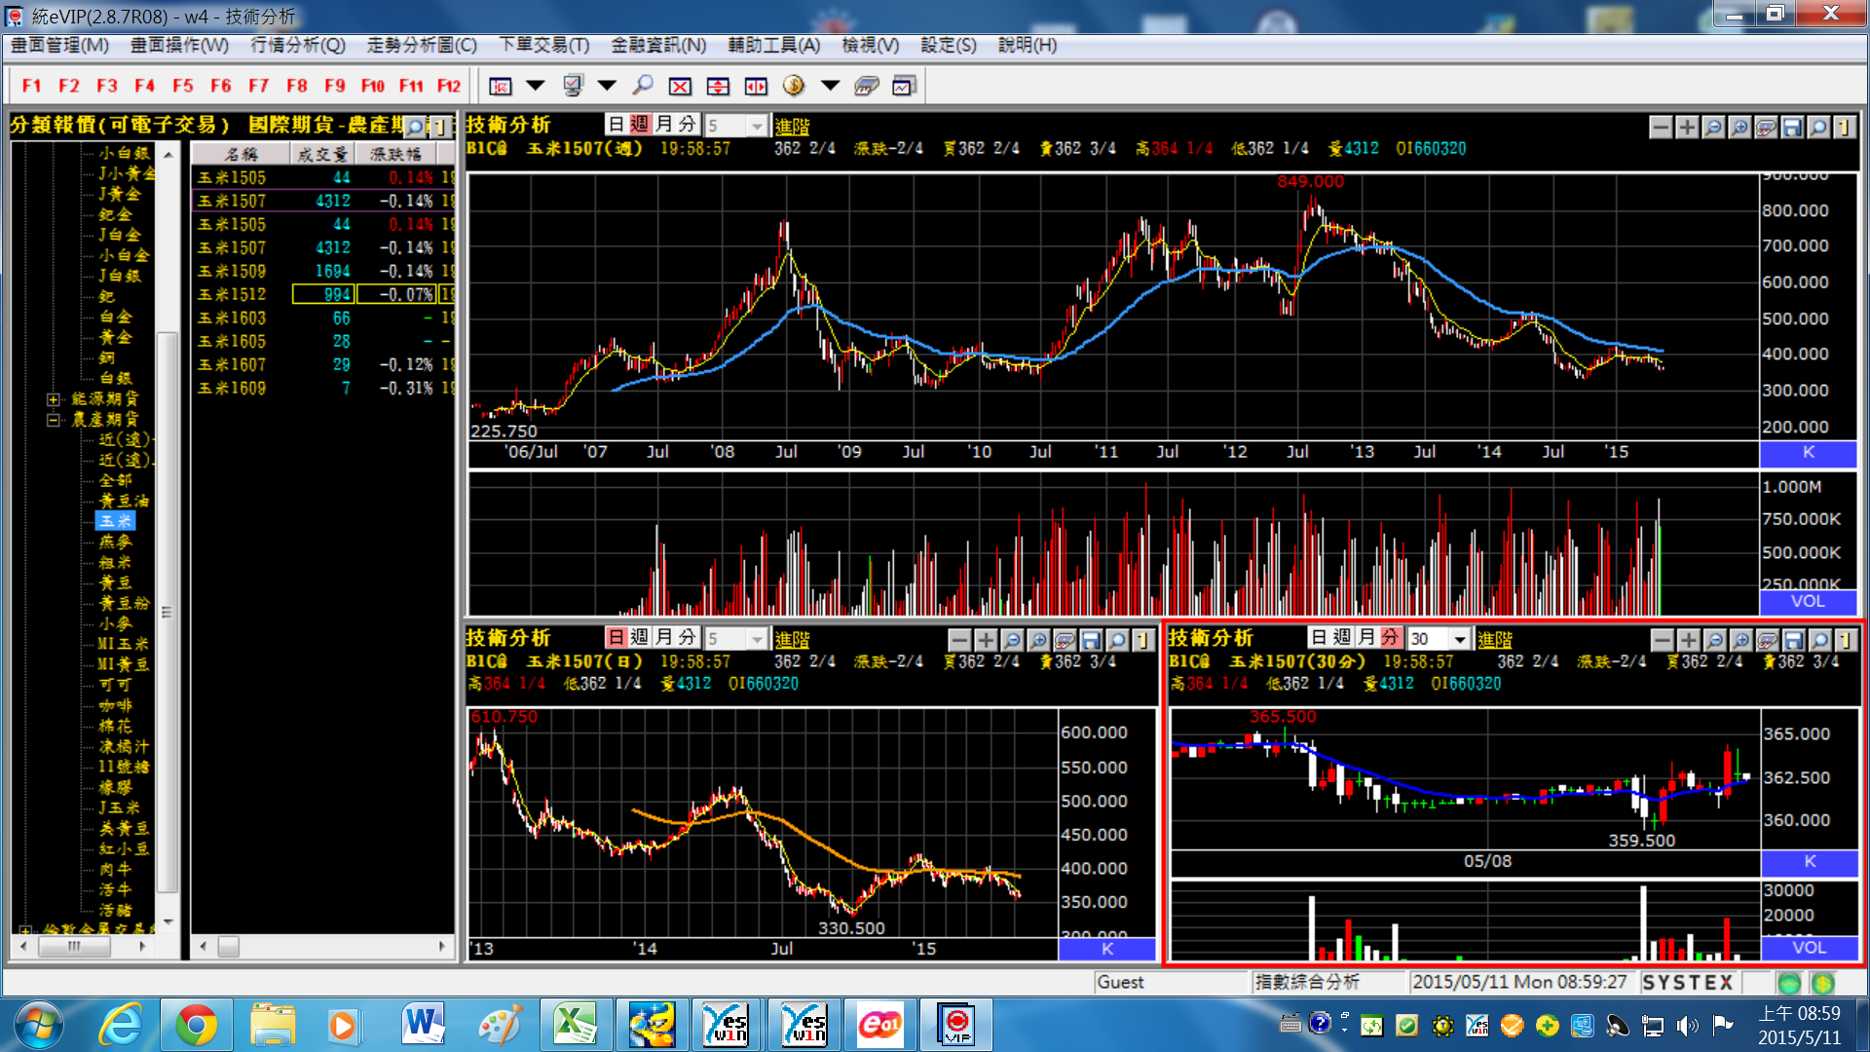1870x1052 pixels.
Task: Click the blue K button on weekly chart
Action: pos(1809,452)
